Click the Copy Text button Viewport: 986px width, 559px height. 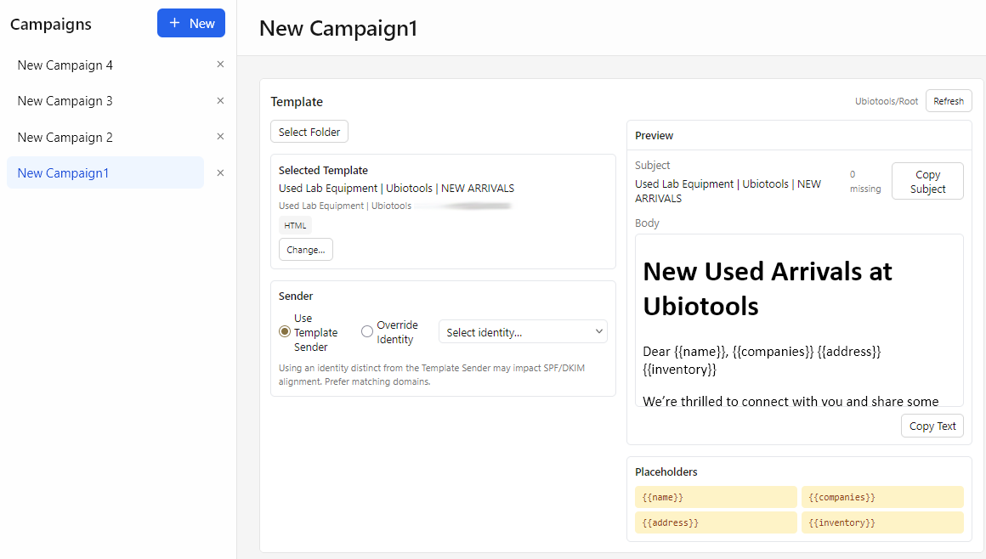click(932, 426)
